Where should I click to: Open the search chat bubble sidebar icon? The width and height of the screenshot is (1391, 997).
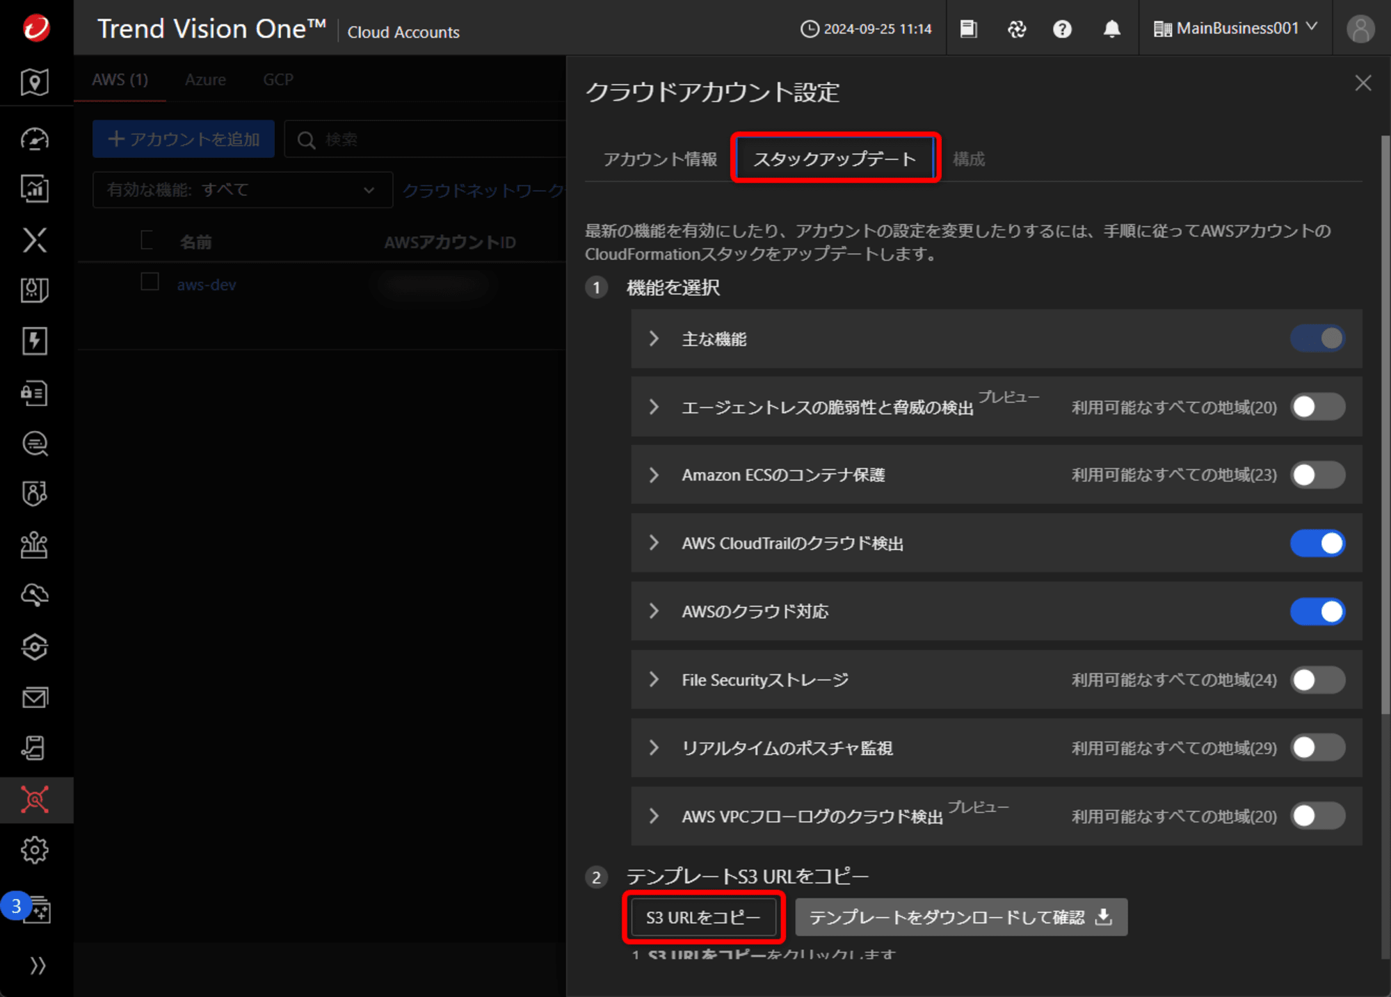(35, 444)
